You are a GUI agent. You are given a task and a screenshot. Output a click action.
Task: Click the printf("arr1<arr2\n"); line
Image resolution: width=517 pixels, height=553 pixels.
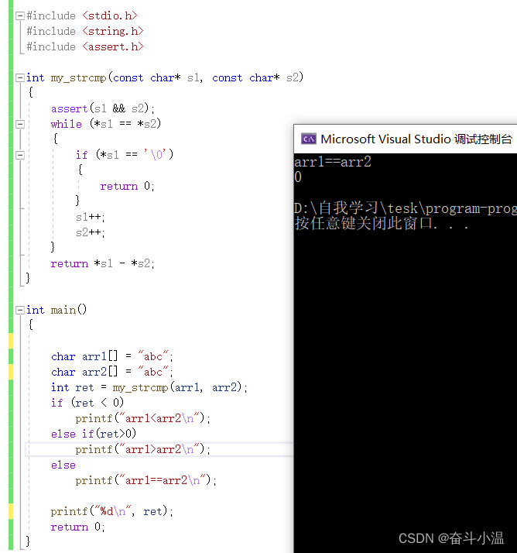[142, 418]
